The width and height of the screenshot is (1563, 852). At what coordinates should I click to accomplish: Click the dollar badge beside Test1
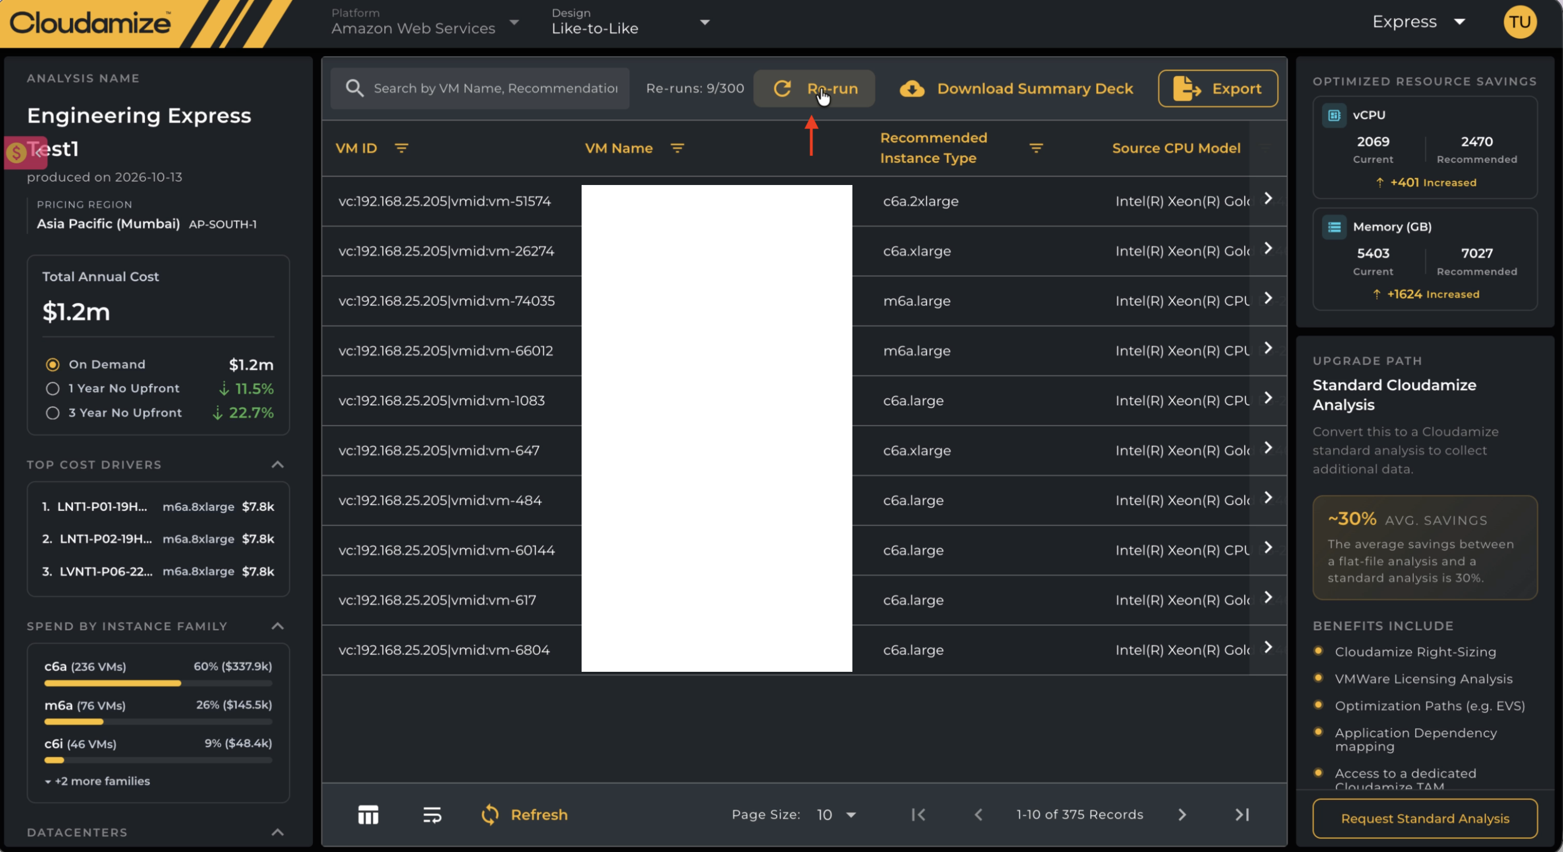point(17,152)
